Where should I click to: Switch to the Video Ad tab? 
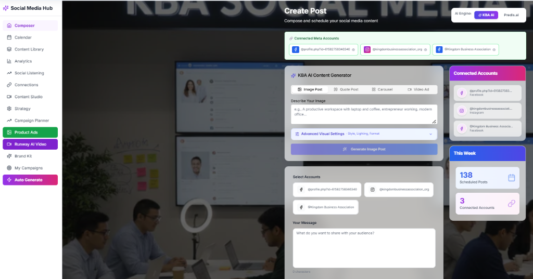coord(418,89)
